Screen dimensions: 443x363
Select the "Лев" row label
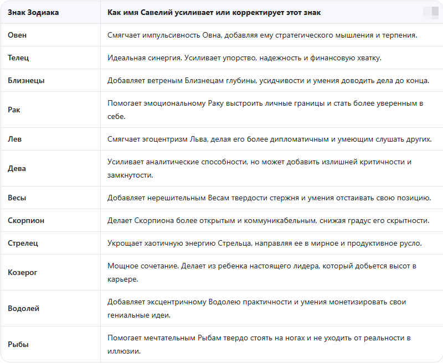click(14, 139)
